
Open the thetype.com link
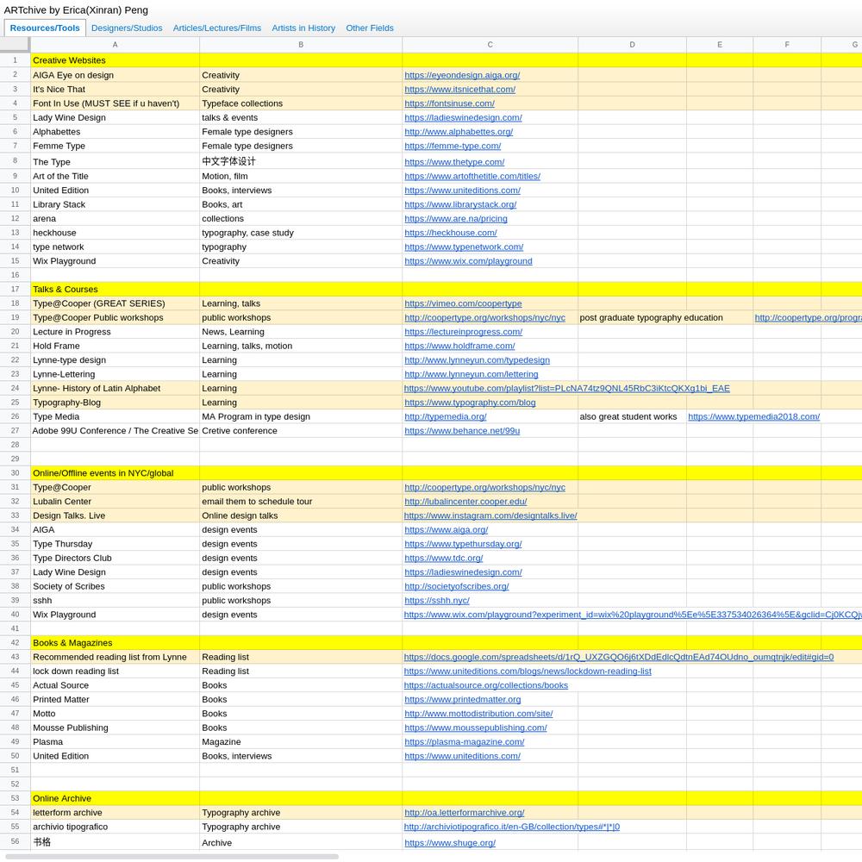coord(454,162)
